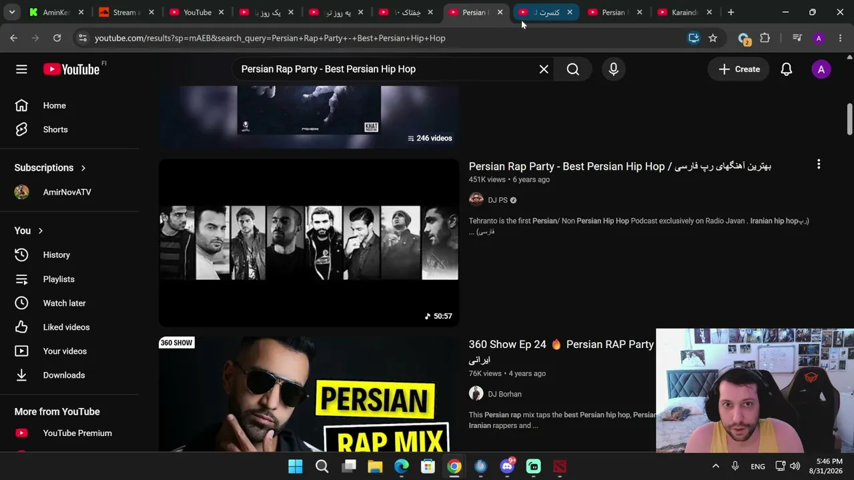
Task: Bookmark this page with the star
Action: click(713, 38)
